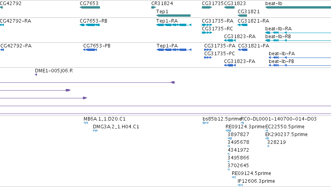Click the CG31821 gene label

249,11
